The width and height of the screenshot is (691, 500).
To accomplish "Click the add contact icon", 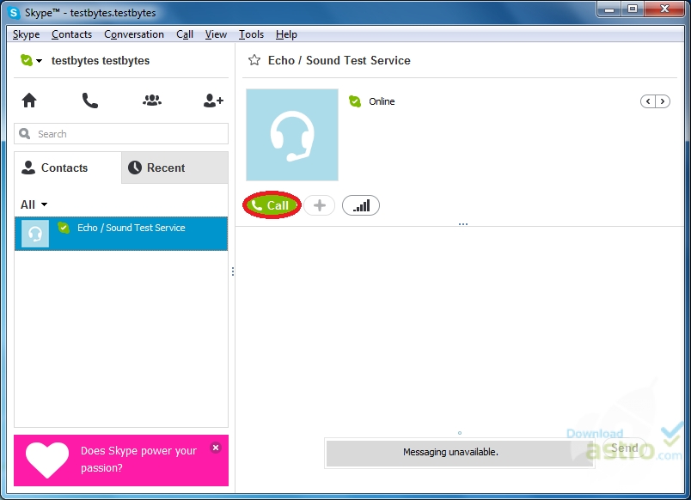I will pos(213,101).
